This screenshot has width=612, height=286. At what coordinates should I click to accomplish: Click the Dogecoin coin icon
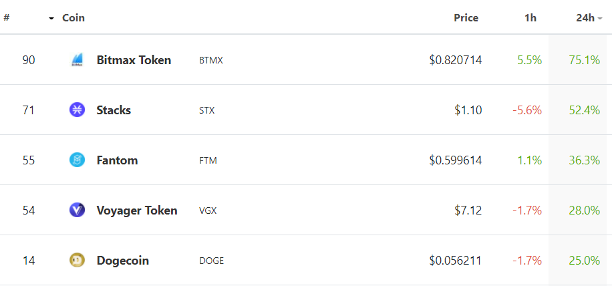(x=78, y=261)
